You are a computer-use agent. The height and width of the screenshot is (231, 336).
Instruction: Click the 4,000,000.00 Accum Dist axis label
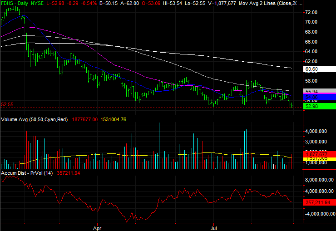tap(319, 191)
